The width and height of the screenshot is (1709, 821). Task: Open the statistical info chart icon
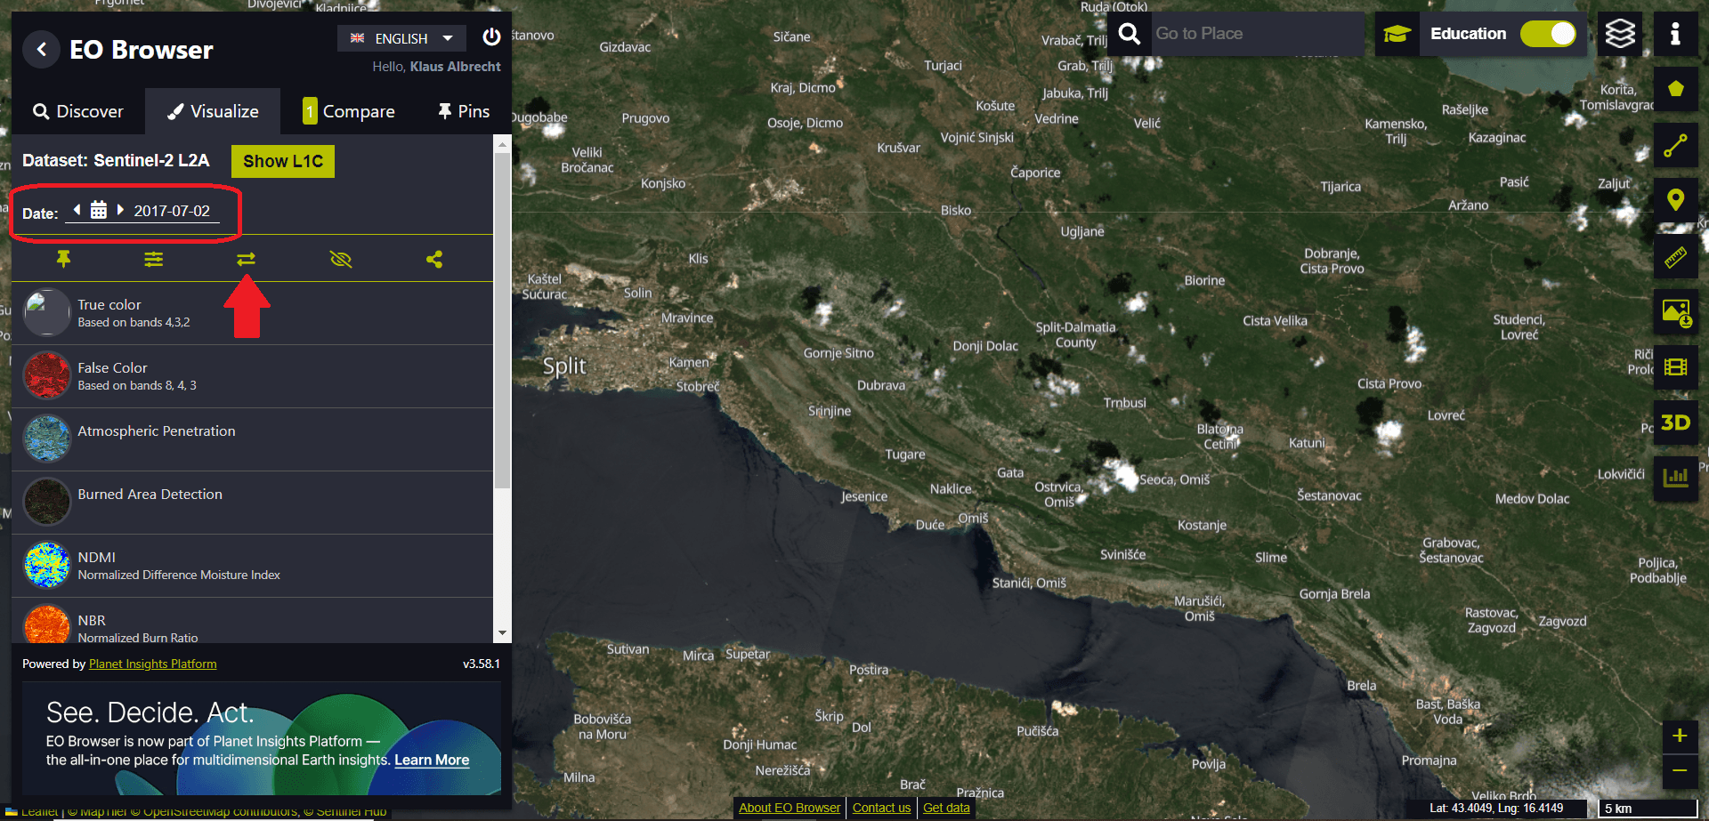(1675, 478)
